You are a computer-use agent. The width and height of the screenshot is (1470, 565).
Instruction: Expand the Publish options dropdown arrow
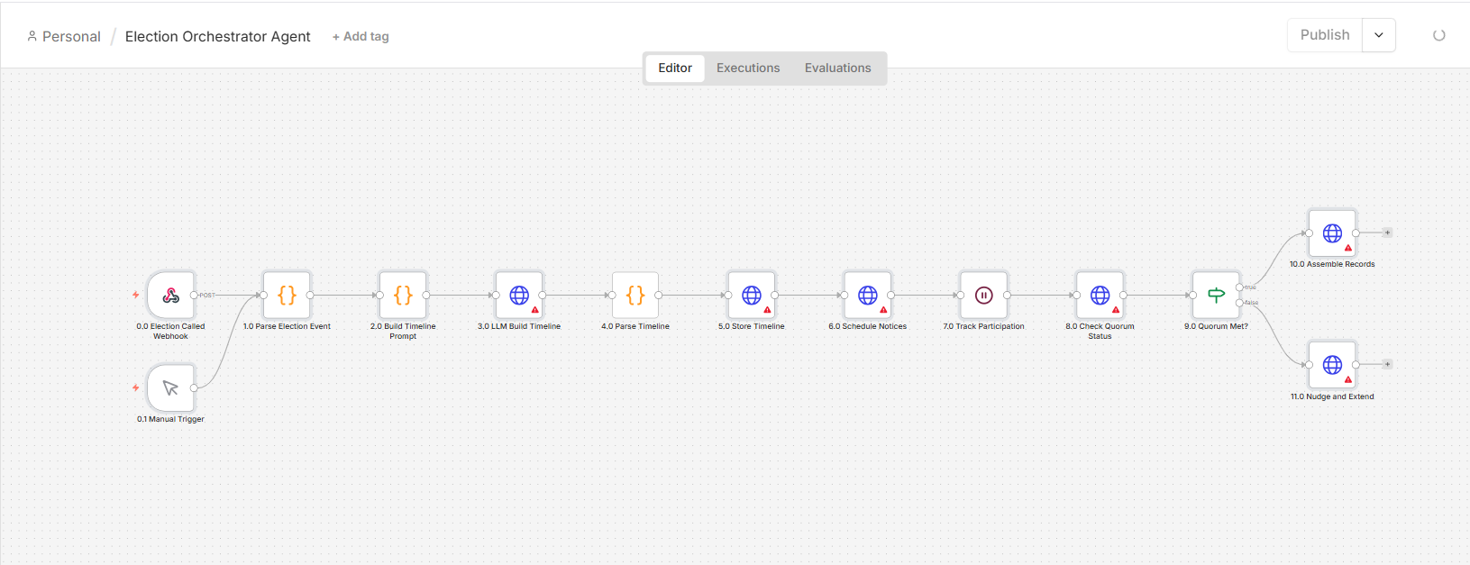pyautogui.click(x=1379, y=35)
